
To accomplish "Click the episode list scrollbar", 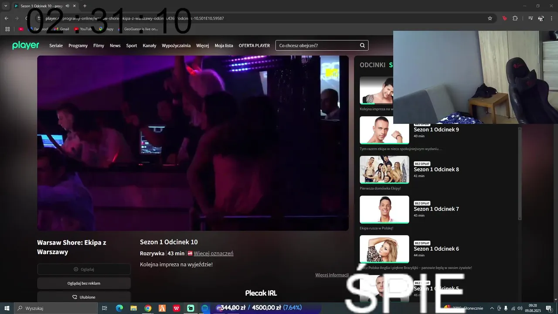I will (x=519, y=174).
